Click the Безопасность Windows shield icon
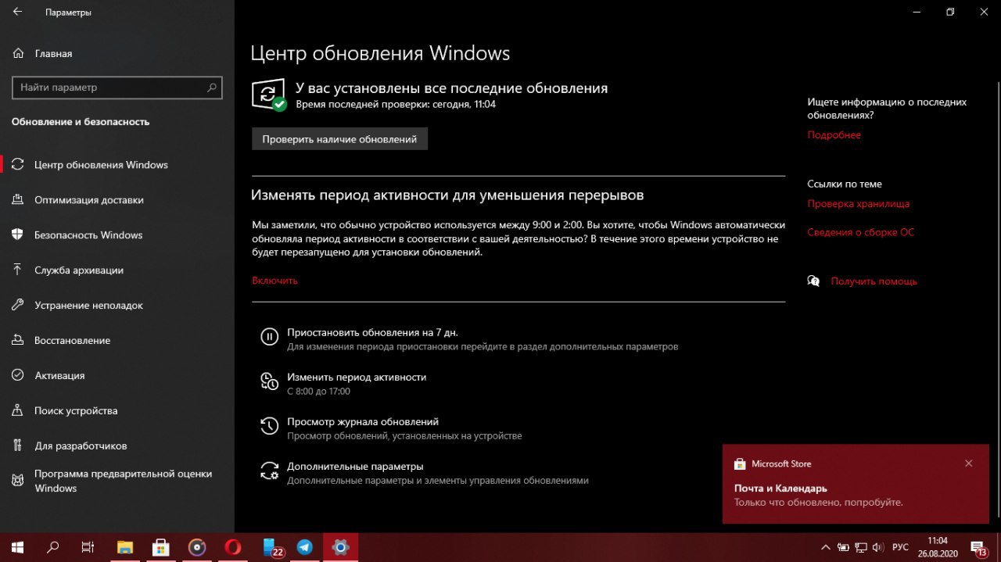 [17, 235]
